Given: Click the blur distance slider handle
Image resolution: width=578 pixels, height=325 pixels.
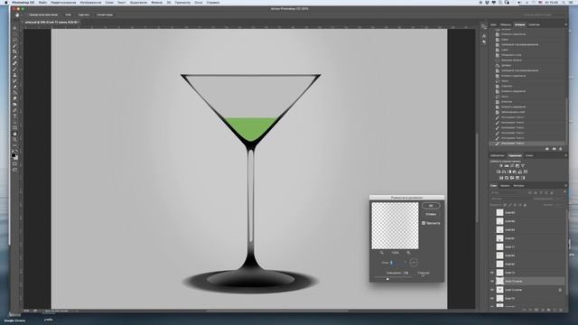Looking at the screenshot, I should coord(387,279).
